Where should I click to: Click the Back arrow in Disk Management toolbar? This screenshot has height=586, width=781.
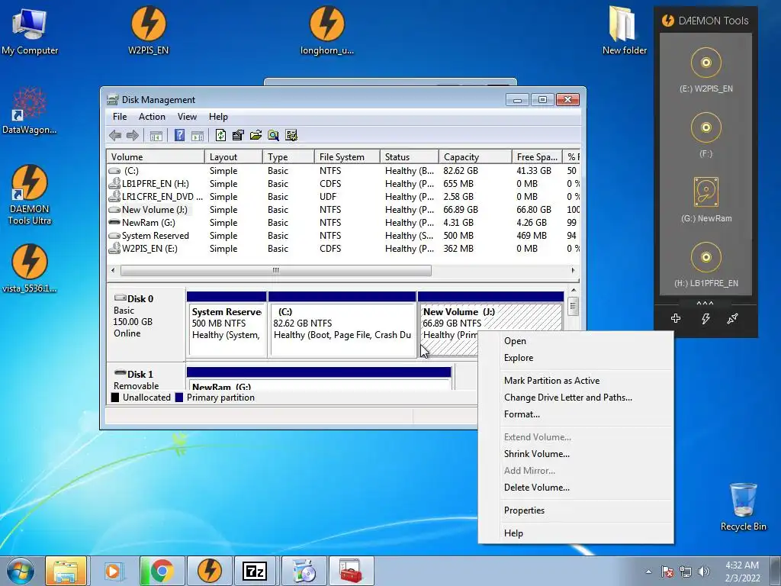[115, 135]
